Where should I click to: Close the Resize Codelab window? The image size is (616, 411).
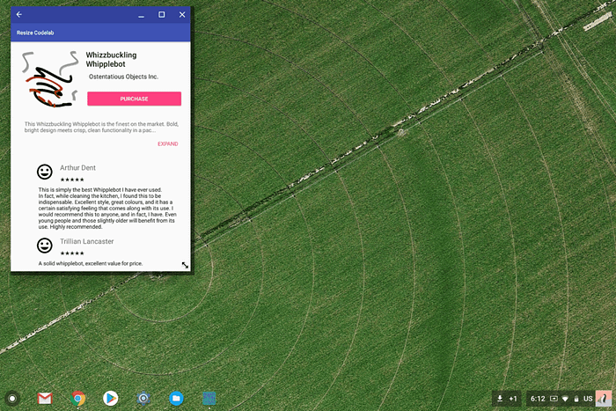182,15
